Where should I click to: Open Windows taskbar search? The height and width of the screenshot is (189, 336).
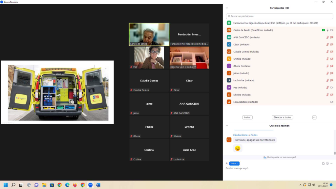click(13, 185)
